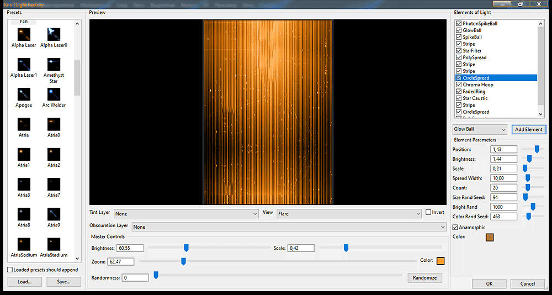The image size is (552, 295).
Task: Choose the Amethyst Star preset
Action: coord(54,65)
